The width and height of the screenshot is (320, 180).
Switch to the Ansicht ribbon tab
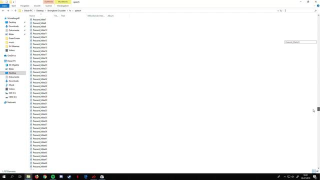[37, 6]
